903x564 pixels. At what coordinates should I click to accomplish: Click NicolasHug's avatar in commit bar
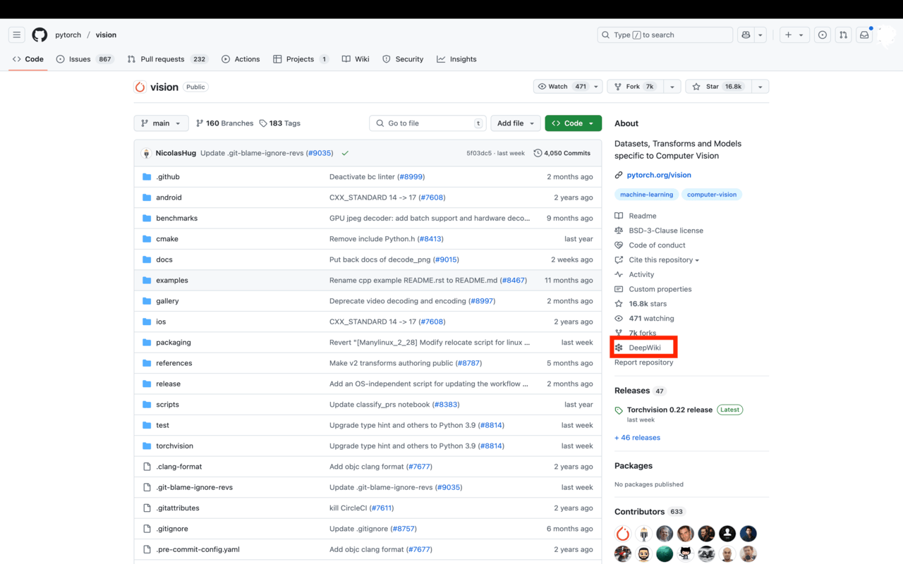[x=146, y=153]
